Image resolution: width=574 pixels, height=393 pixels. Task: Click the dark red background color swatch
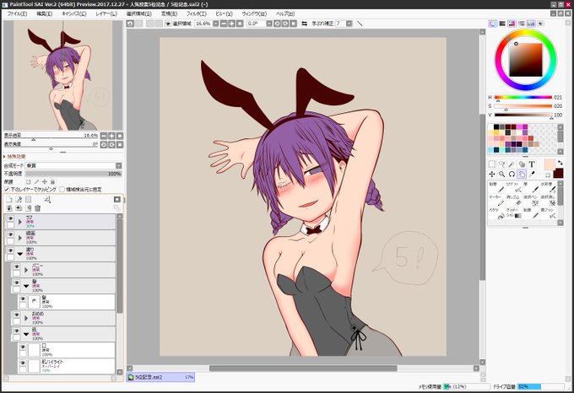[558, 174]
